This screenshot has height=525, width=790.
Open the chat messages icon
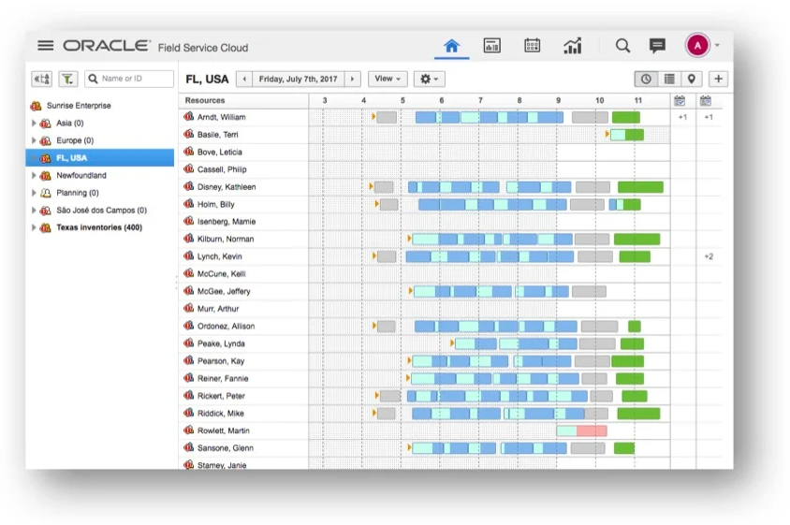[657, 46]
